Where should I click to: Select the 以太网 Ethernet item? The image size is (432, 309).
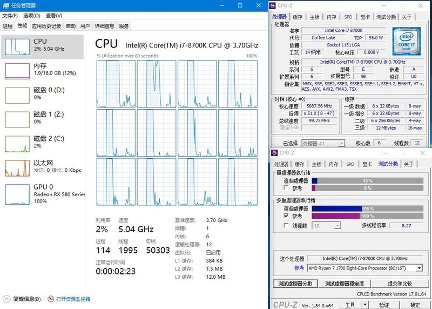43,168
